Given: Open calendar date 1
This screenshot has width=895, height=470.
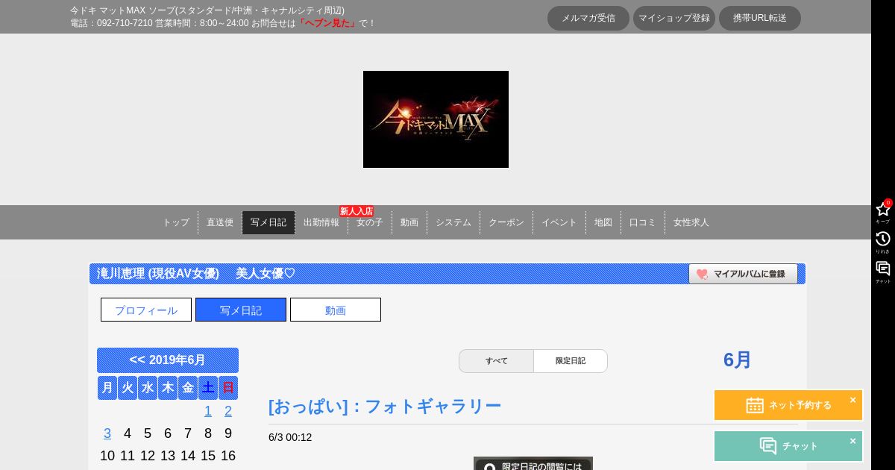Looking at the screenshot, I should pyautogui.click(x=208, y=411).
